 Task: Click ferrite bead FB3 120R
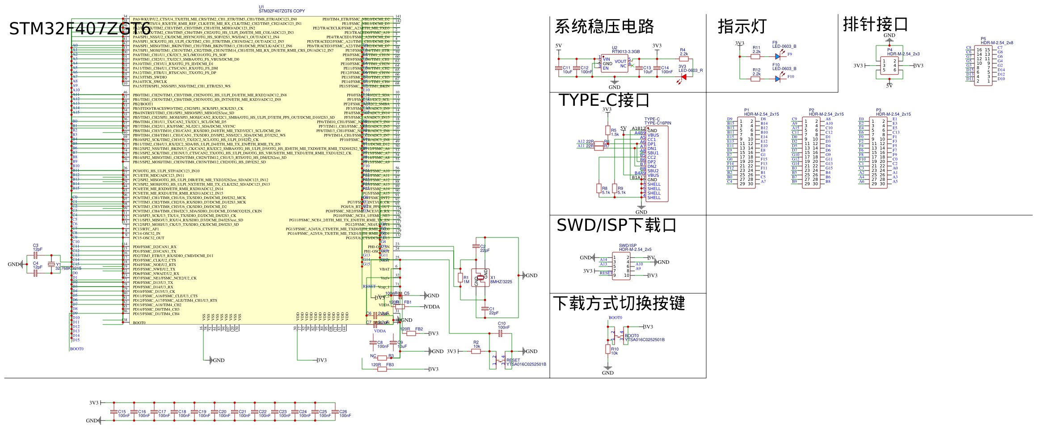(382, 369)
